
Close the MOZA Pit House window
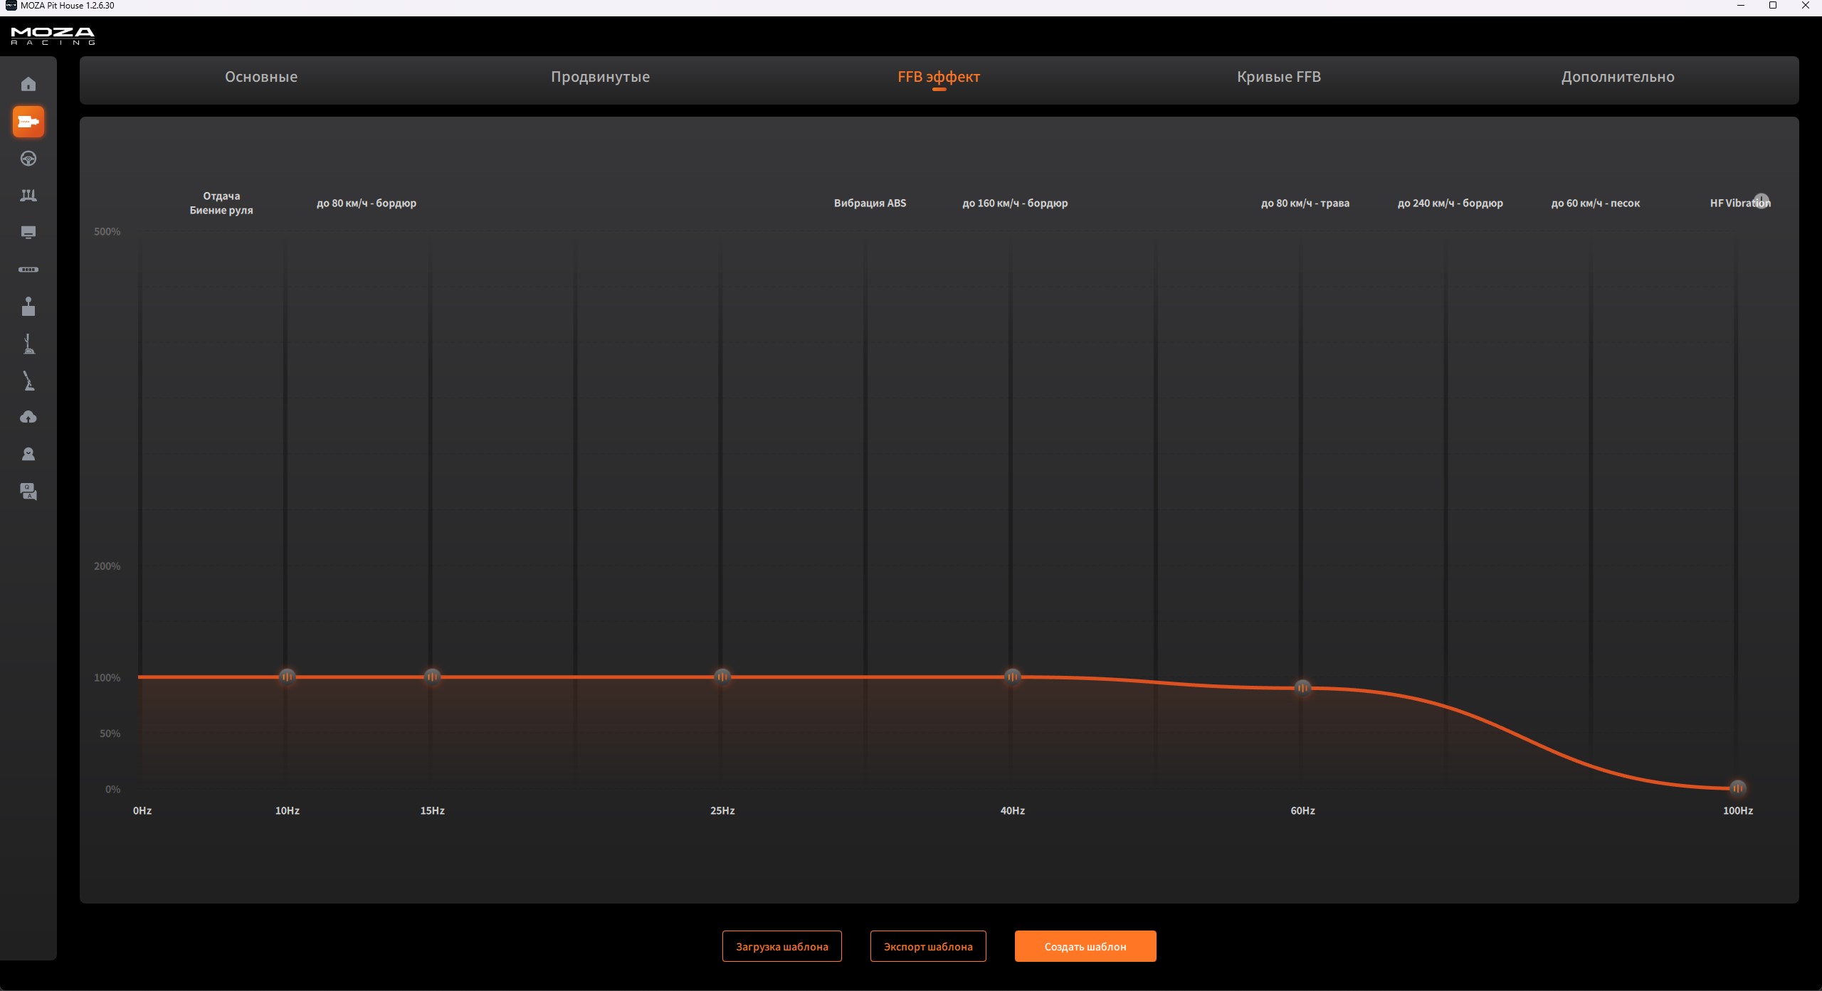pyautogui.click(x=1806, y=6)
